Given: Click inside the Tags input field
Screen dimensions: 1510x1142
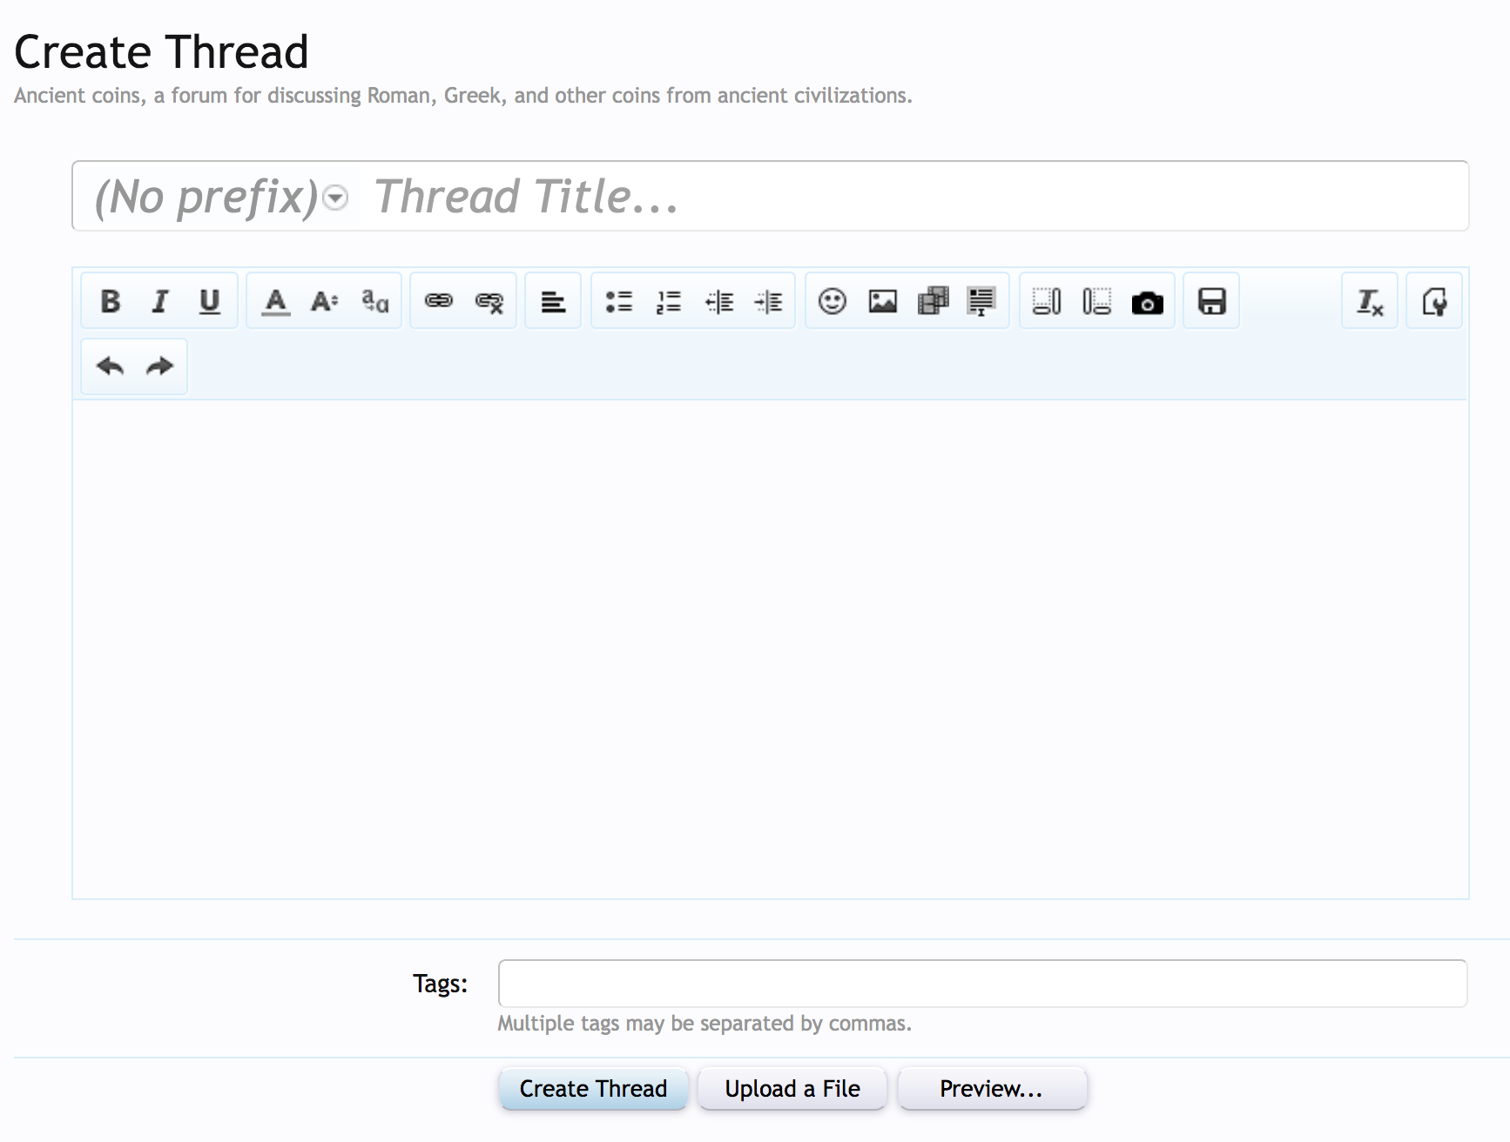Looking at the screenshot, I should pos(982,984).
